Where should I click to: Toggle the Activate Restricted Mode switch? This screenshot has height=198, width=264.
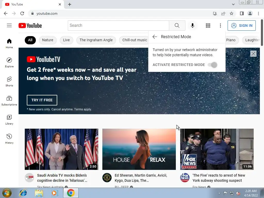coord(212,65)
